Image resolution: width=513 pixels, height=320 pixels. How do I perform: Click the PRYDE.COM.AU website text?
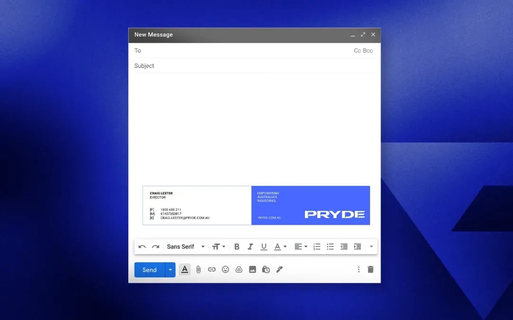269,218
